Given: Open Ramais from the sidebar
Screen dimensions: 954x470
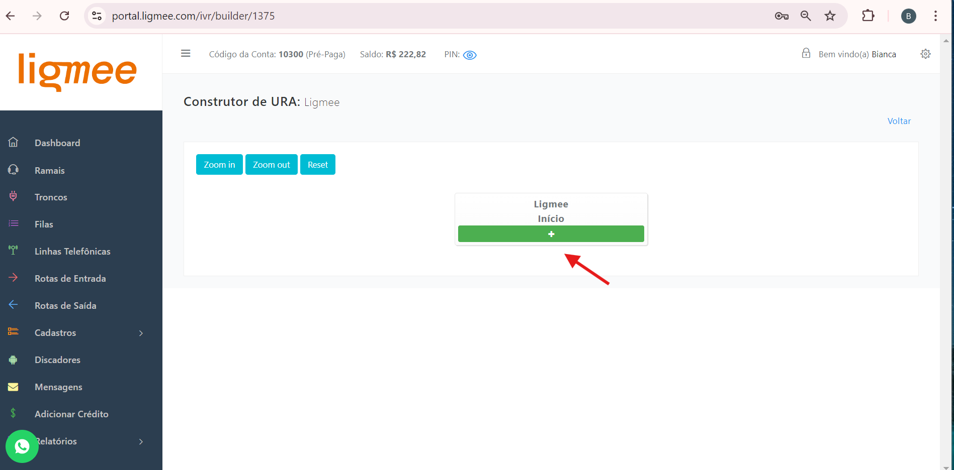Looking at the screenshot, I should (x=50, y=171).
